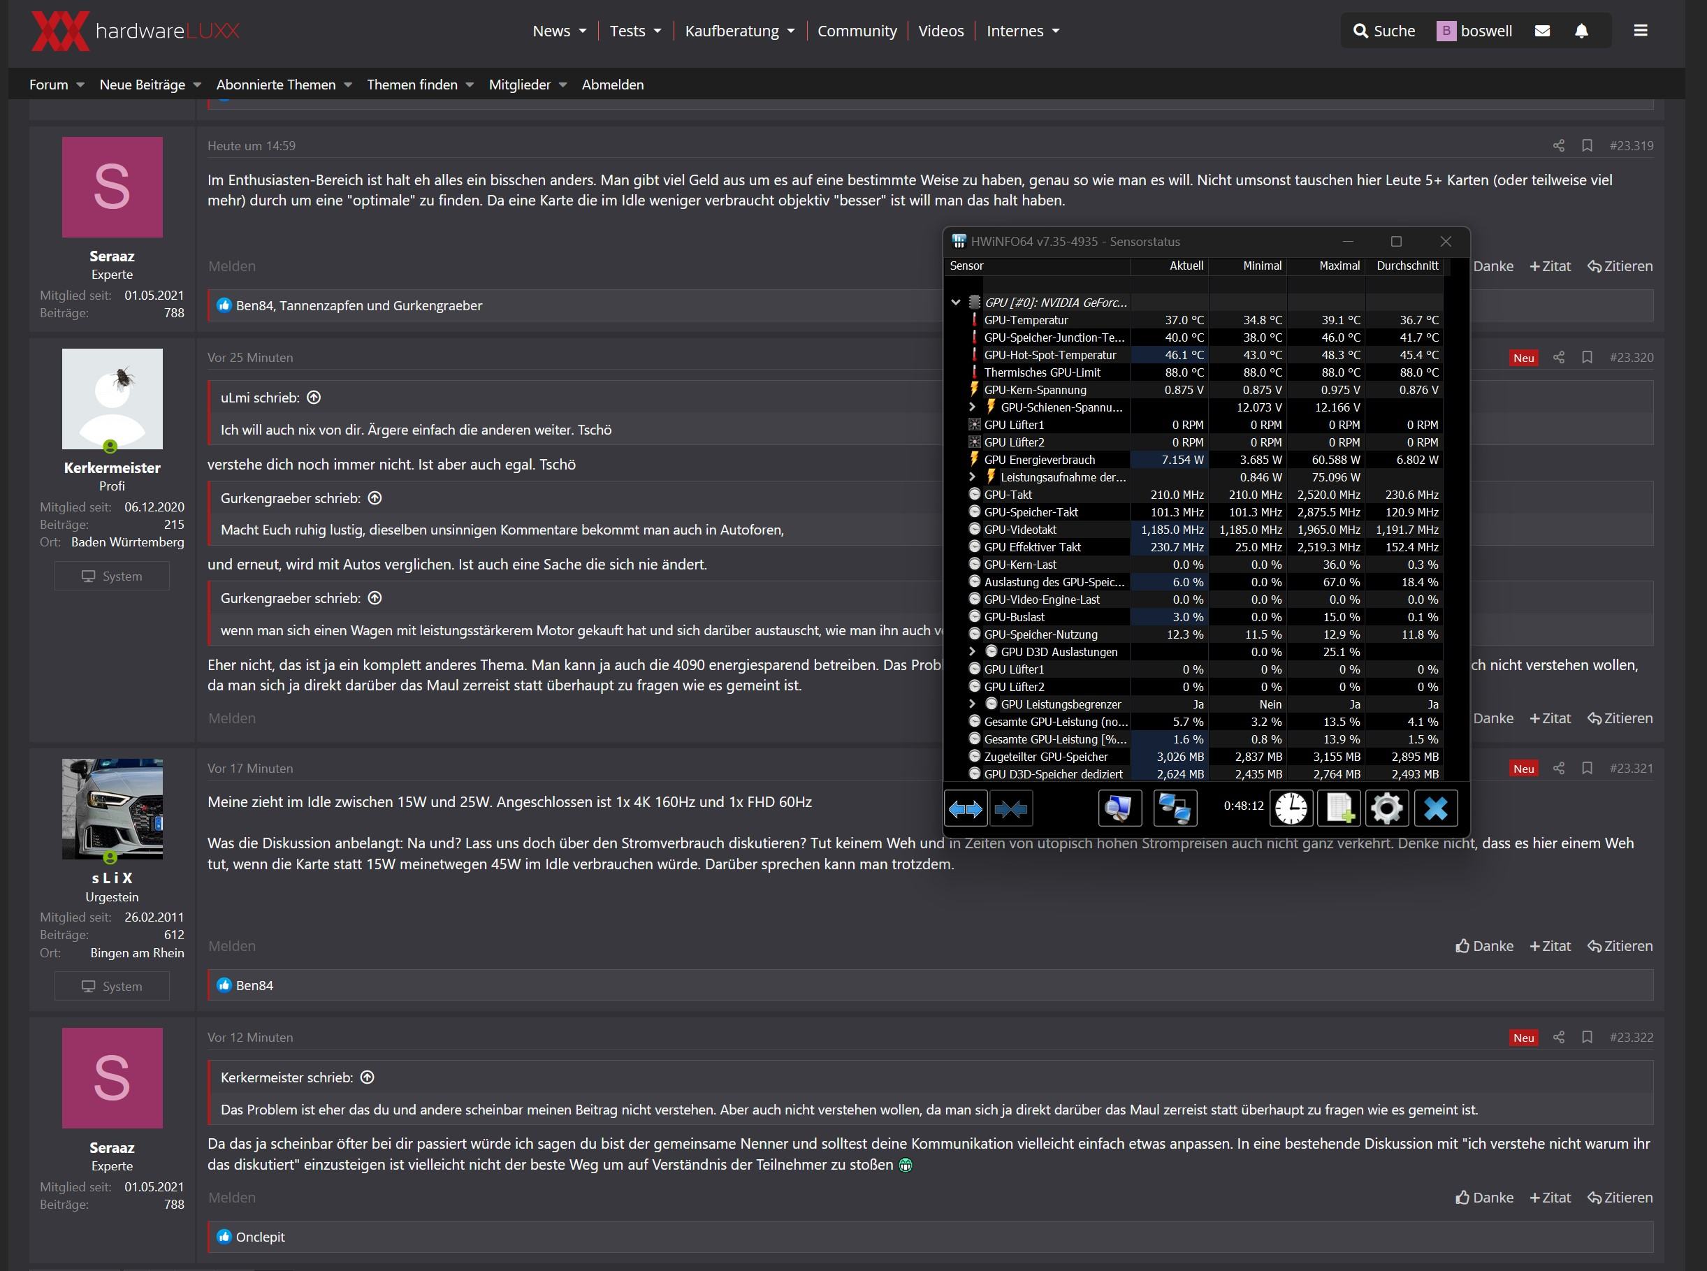Click Danke on post #23.321
Image resolution: width=1707 pixels, height=1271 pixels.
[x=1484, y=946]
